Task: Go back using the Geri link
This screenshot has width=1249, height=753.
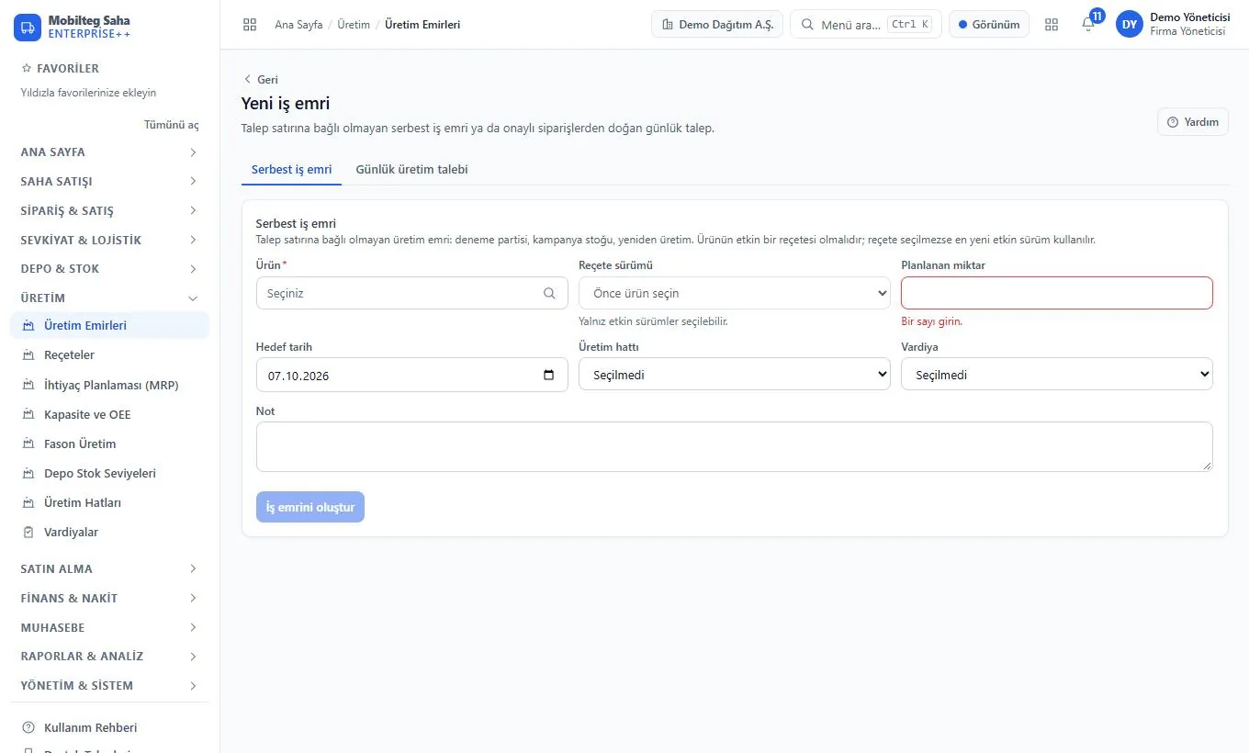Action: click(x=261, y=80)
